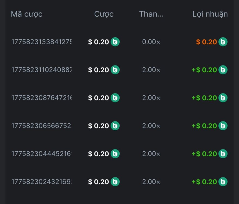Click bet-amount coin icon in row 1775823087647

(115, 98)
